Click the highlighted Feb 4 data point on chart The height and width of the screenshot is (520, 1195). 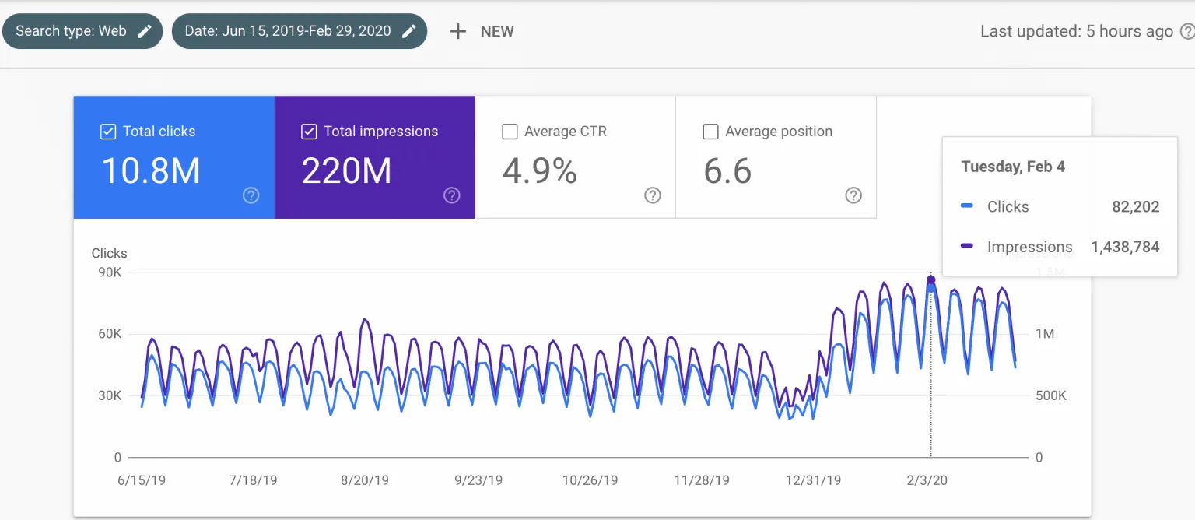[931, 280]
